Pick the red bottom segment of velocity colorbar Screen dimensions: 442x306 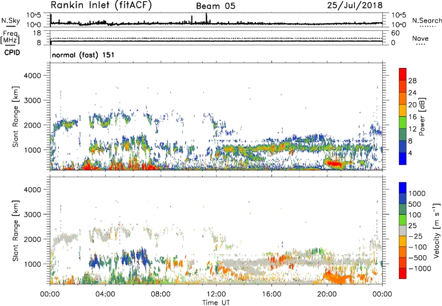403,273
